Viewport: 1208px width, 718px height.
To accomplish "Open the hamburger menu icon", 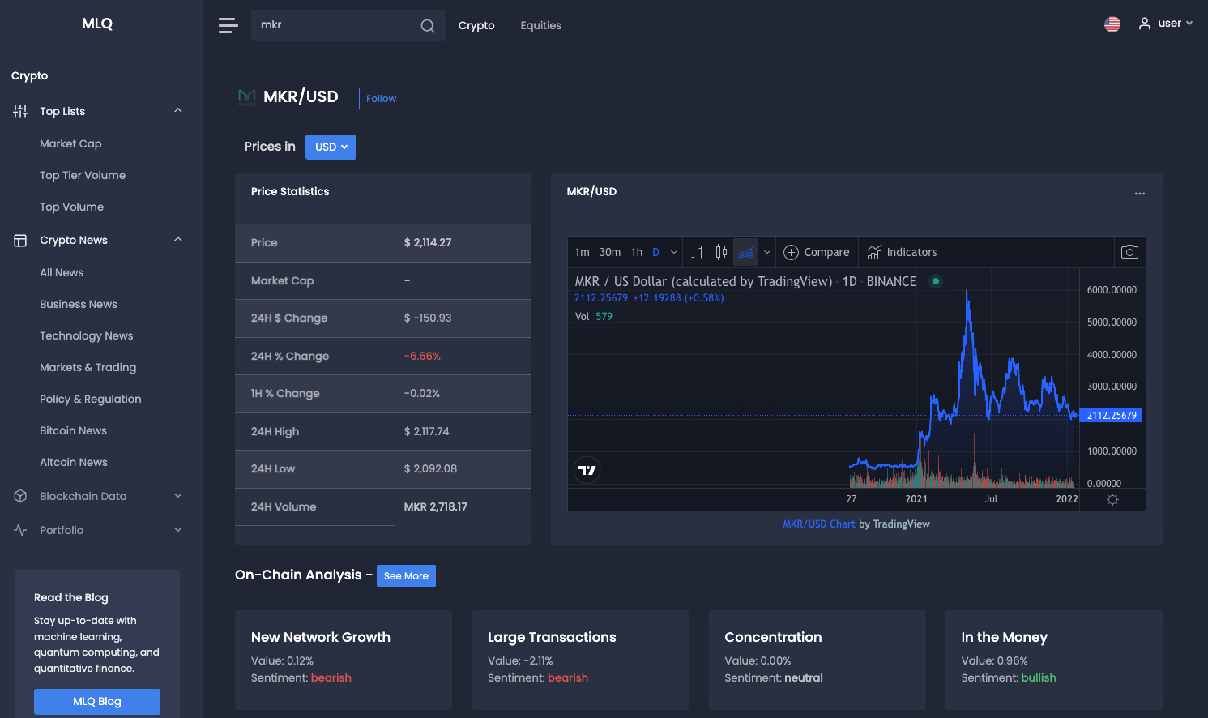I will click(228, 25).
